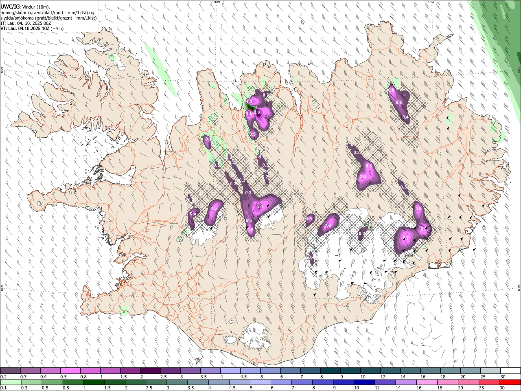This screenshot has width=521, height=391.
Task: Click the '64N' latitude label on the right map edge
Action: pyautogui.click(x=519, y=288)
